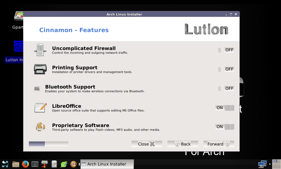Image resolution: width=281 pixels, height=169 pixels.
Task: Select the Gparted desktop icon
Action: coord(18,20)
